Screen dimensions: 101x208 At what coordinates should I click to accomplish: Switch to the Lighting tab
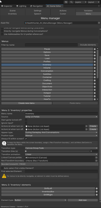pyautogui.click(x=21, y=6)
